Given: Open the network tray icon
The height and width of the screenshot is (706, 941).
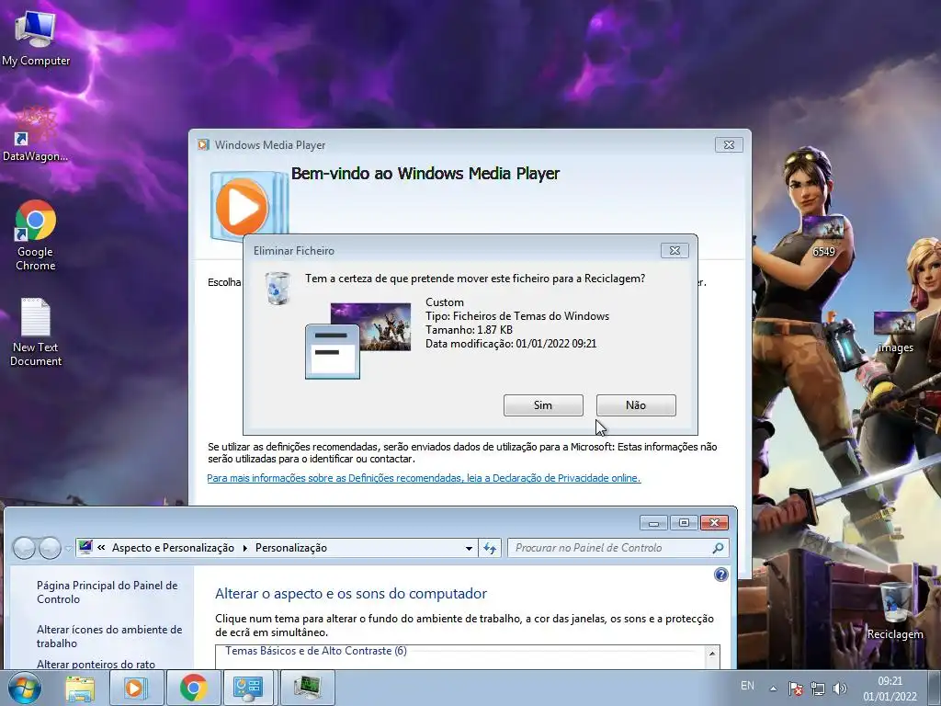Looking at the screenshot, I should point(817,689).
